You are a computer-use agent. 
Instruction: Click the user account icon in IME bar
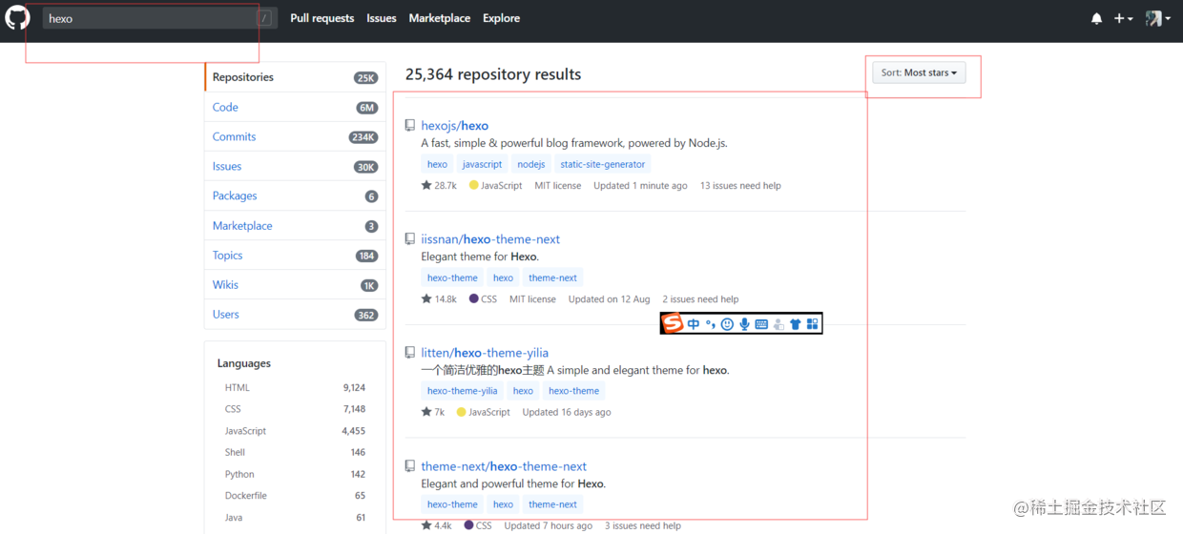coord(778,324)
